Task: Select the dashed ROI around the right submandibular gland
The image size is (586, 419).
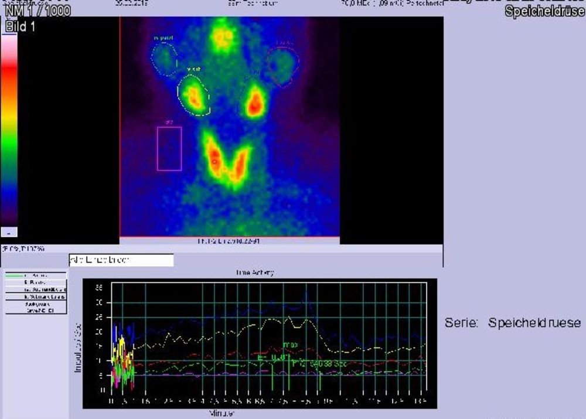Action: [x=193, y=96]
